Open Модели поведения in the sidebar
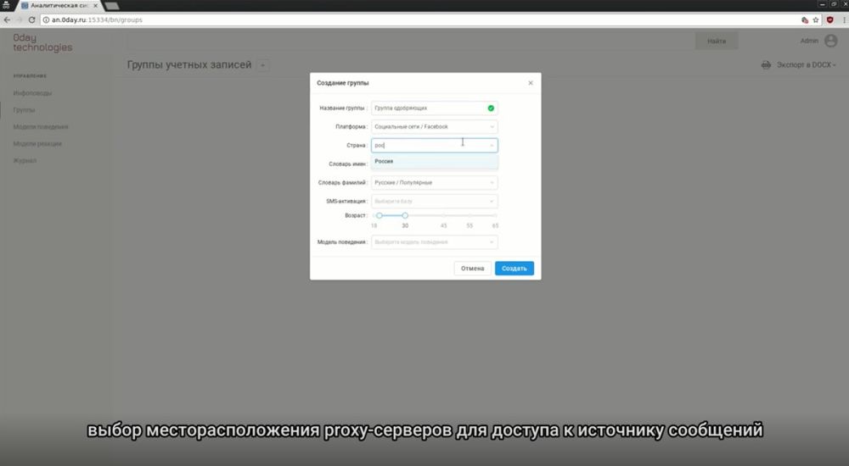 coord(41,127)
